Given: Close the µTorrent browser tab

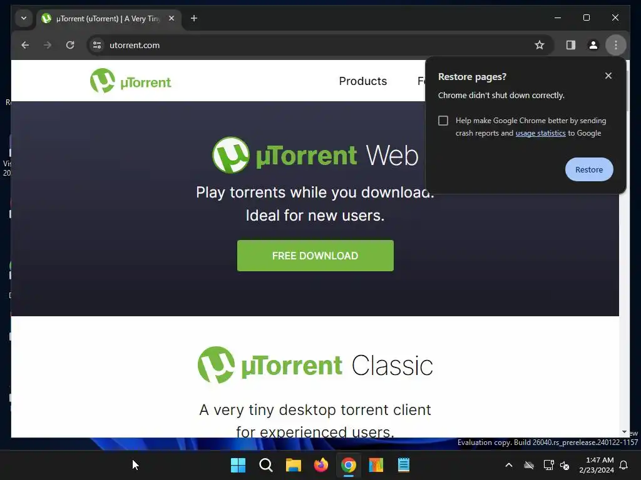Looking at the screenshot, I should 172,18.
